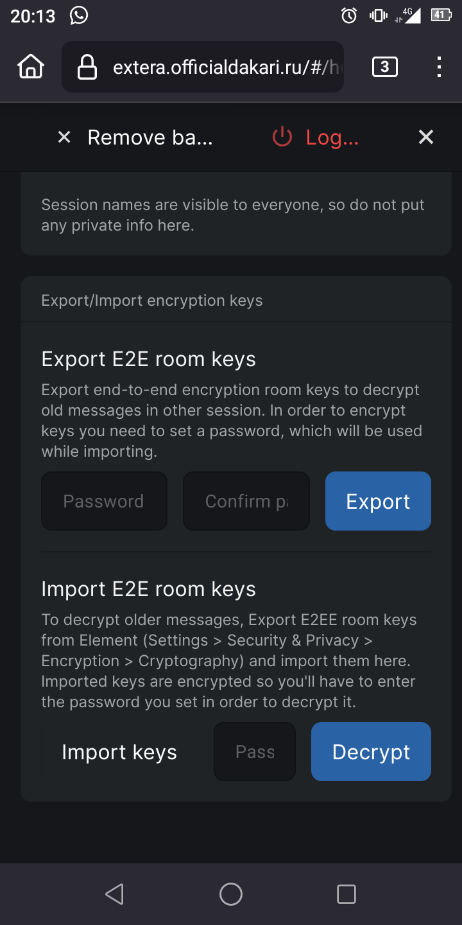462x925 pixels.
Task: Click the Export button
Action: (378, 501)
